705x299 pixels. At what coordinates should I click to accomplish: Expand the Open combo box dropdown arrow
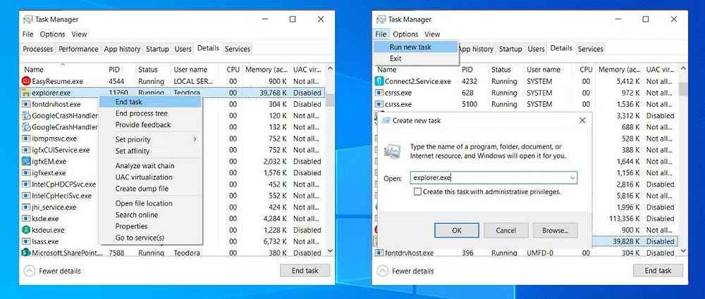click(572, 178)
